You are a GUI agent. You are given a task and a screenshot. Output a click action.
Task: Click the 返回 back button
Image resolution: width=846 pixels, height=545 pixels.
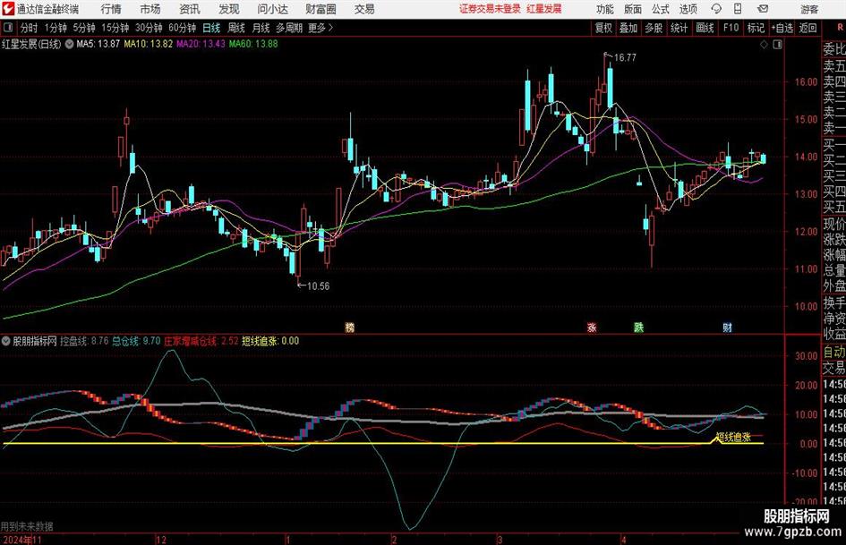click(808, 28)
